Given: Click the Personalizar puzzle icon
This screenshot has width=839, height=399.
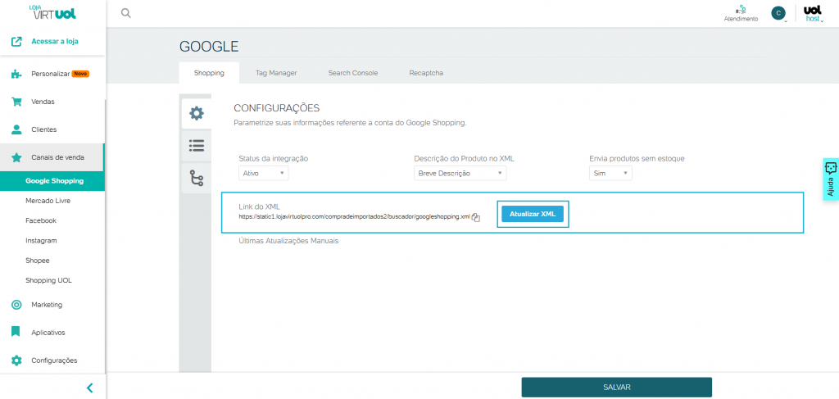Looking at the screenshot, I should tap(16, 74).
